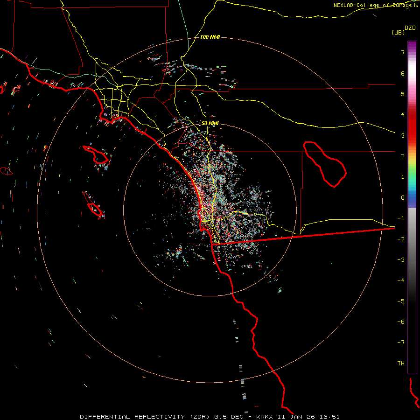This screenshot has height=420, width=420.
Task: Click the -6 value on the color scale
Action: pyautogui.click(x=401, y=322)
